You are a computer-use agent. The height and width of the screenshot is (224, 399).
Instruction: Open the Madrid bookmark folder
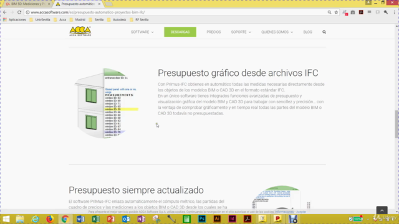[77, 19]
